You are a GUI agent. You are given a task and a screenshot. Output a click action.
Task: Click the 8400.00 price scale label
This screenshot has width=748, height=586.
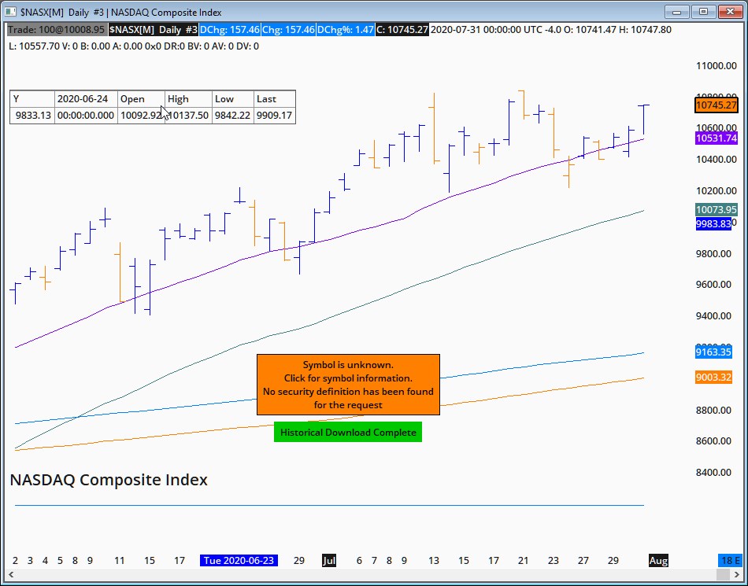pos(713,472)
